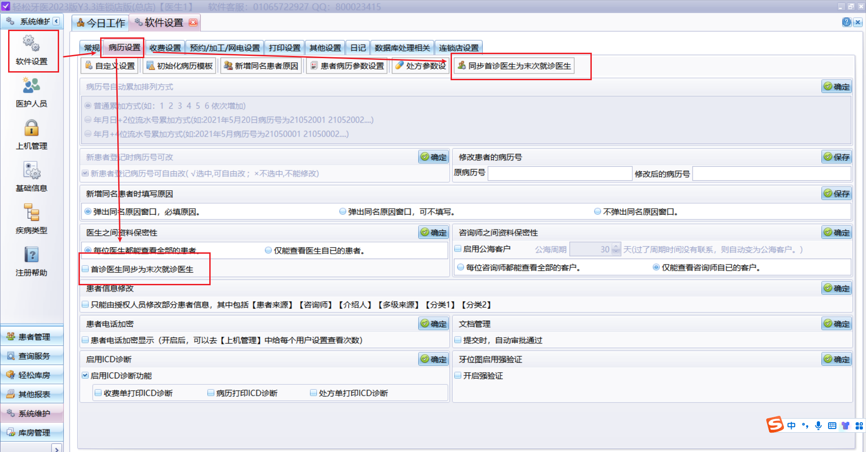The width and height of the screenshot is (866, 452).
Task: Click 确定 for 病历号自动累加排列方式
Action: (x=837, y=87)
